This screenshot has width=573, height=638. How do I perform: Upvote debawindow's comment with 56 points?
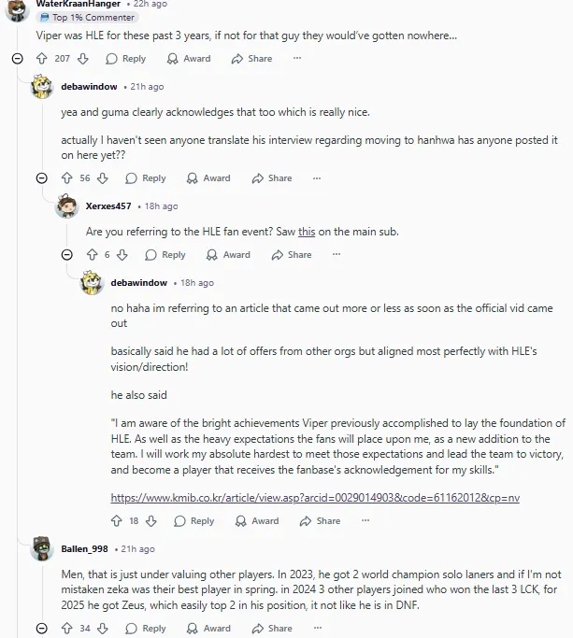point(65,178)
